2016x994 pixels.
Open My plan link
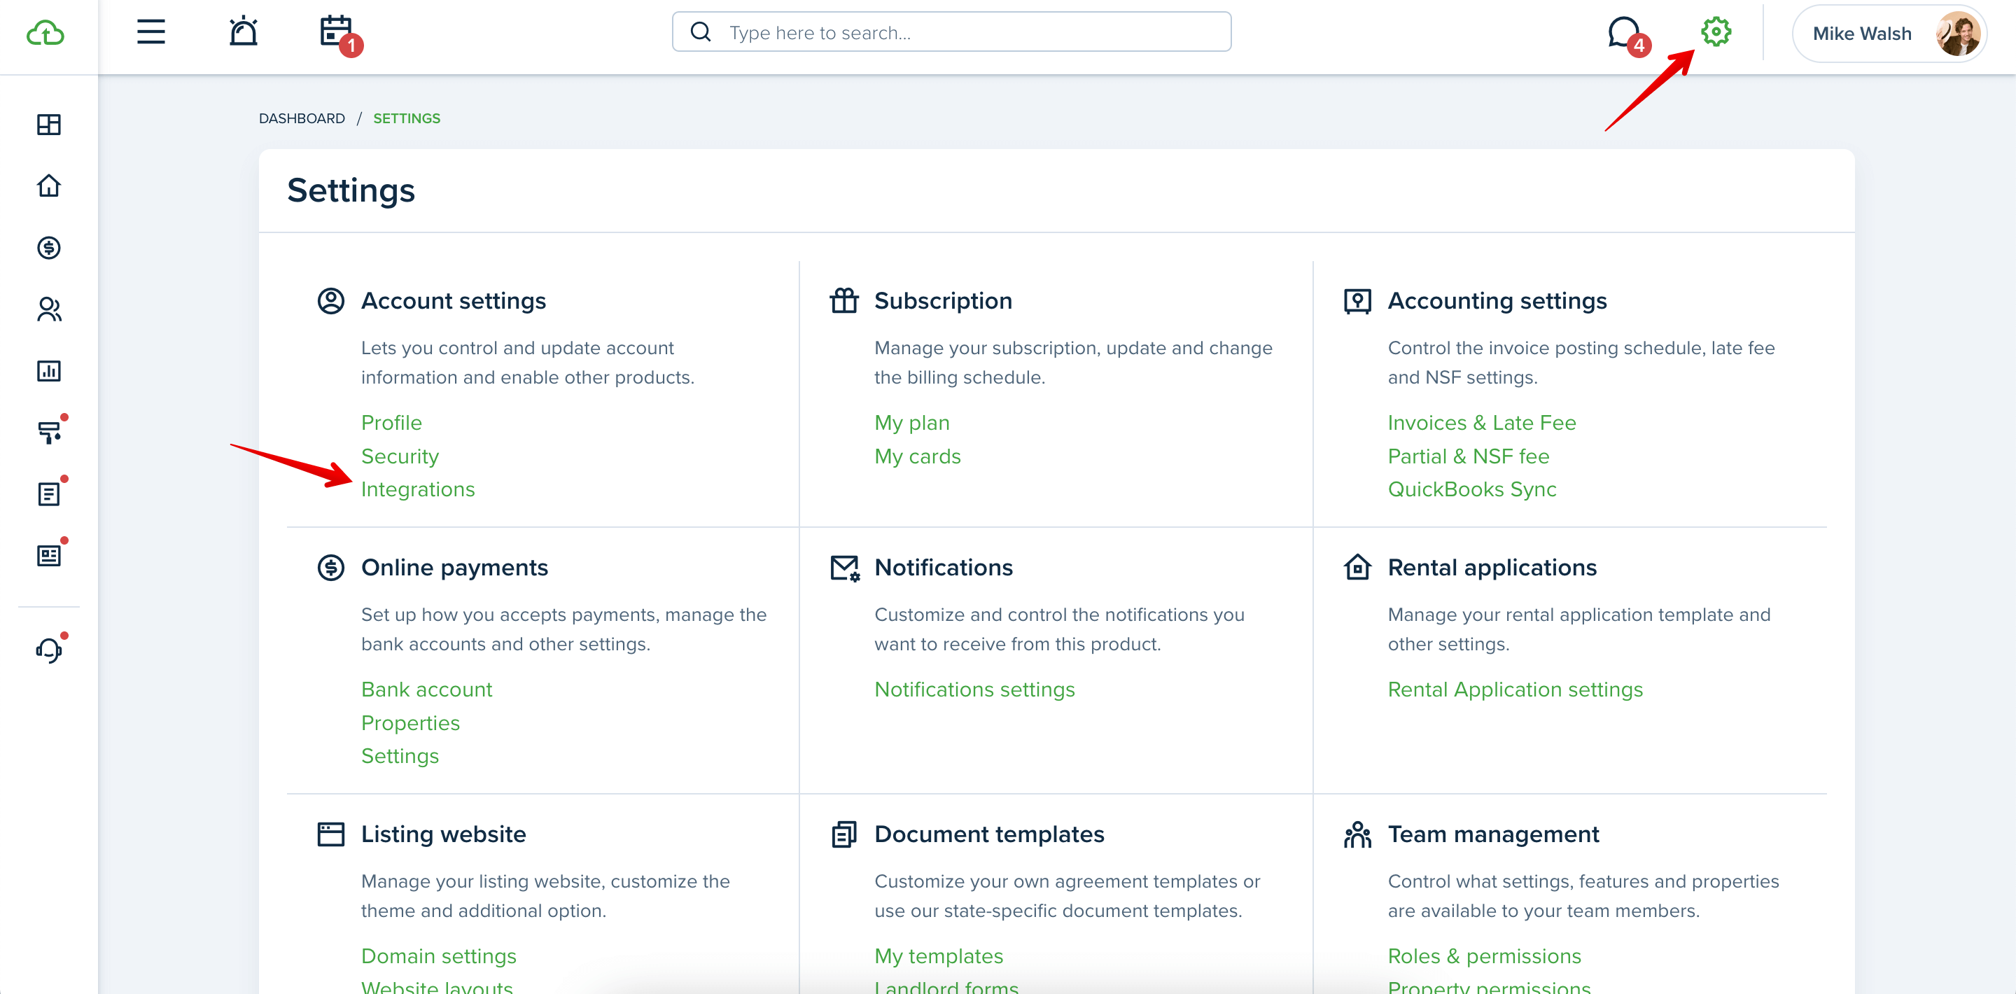(x=911, y=423)
